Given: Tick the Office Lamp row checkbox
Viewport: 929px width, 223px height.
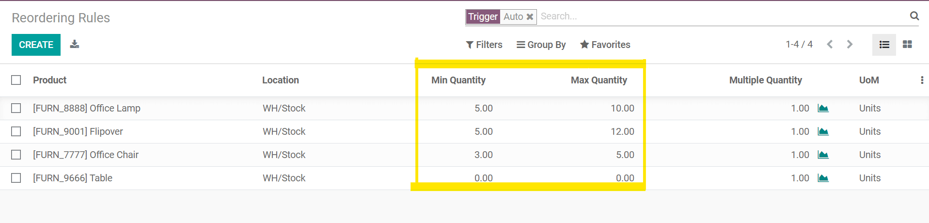Looking at the screenshot, I should 16,108.
